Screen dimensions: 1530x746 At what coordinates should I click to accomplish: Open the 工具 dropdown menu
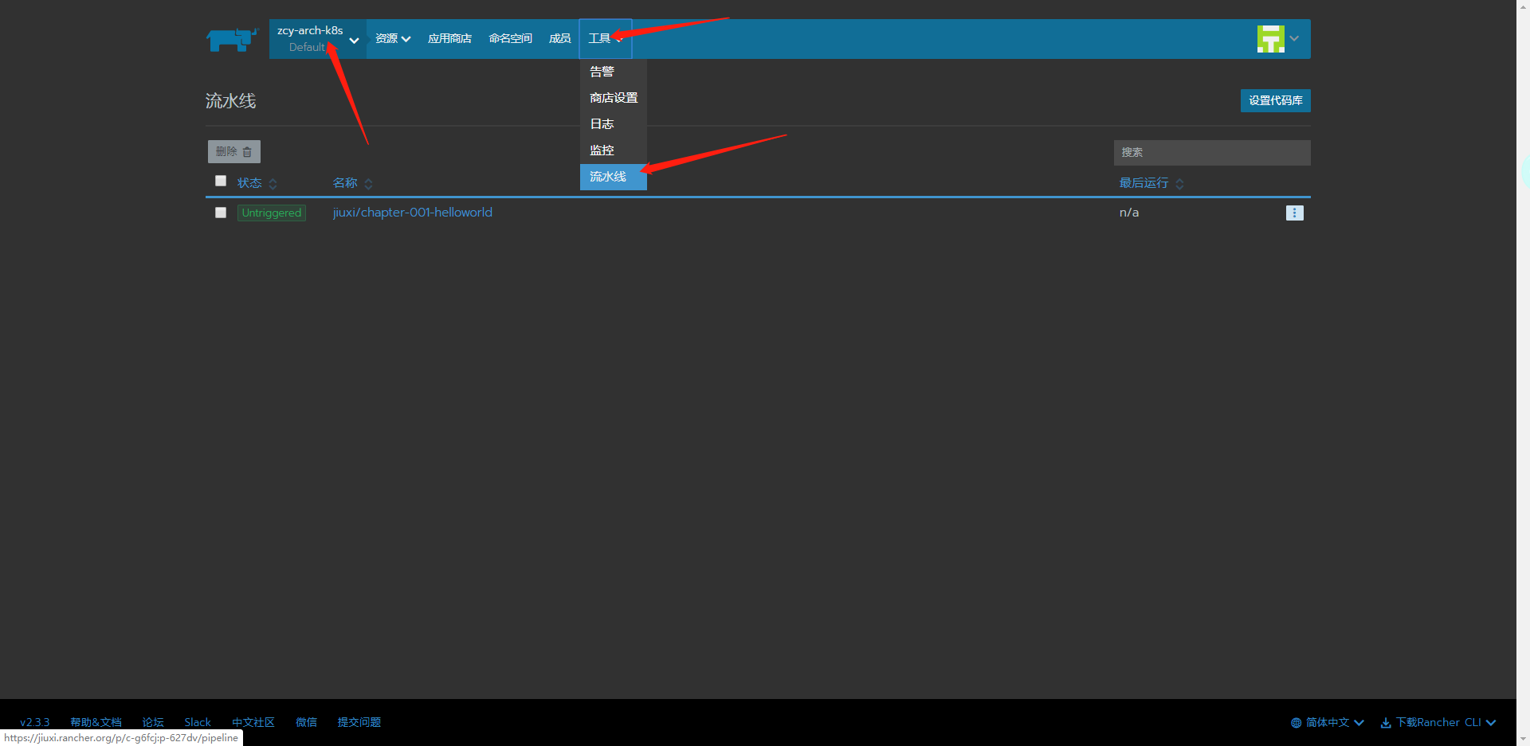[606, 39]
